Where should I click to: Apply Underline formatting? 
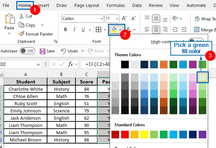pos(83,29)
